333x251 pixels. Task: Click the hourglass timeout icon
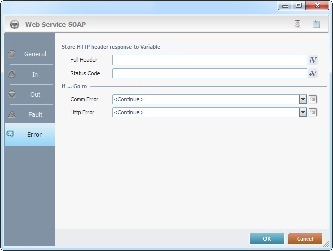tap(298, 24)
